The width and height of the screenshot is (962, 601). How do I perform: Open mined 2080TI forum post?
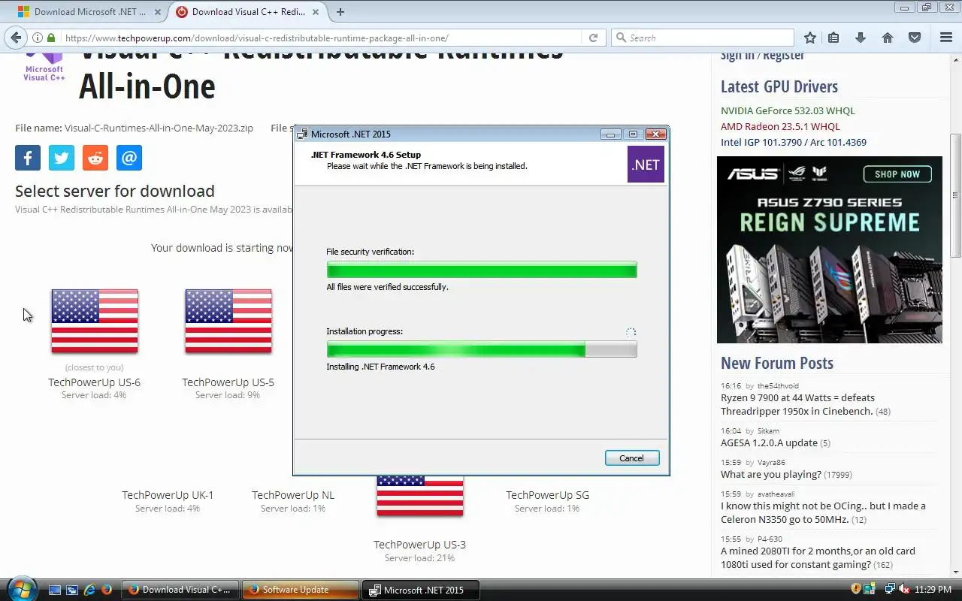[818, 557]
